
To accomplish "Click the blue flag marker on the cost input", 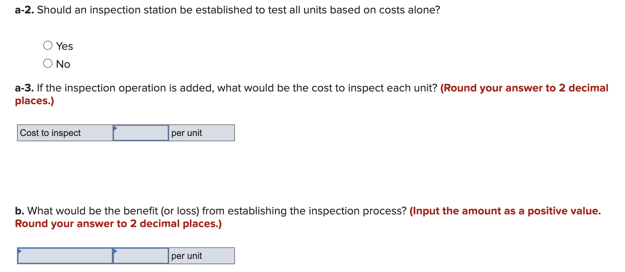I will click(115, 128).
